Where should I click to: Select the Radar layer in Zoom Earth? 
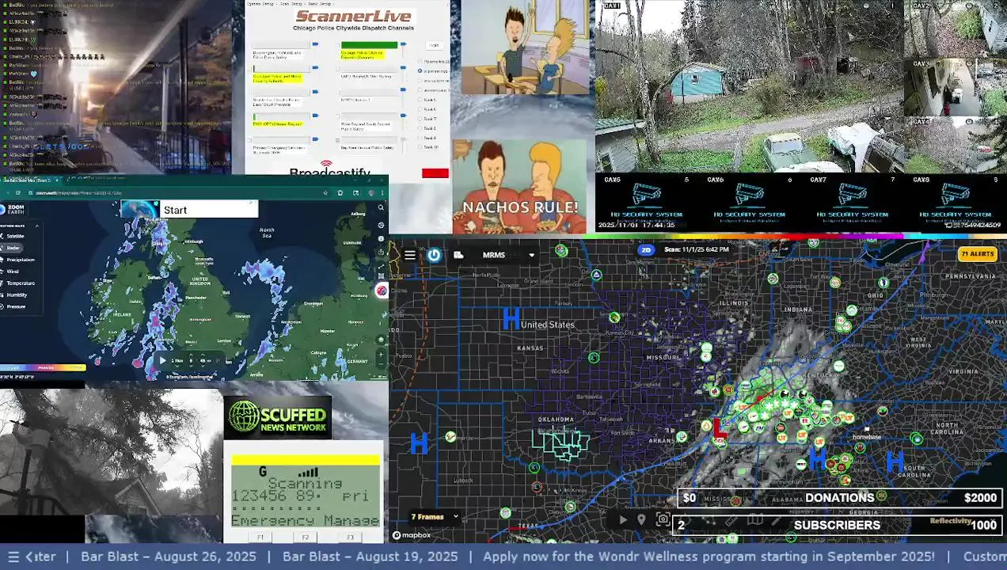[13, 248]
